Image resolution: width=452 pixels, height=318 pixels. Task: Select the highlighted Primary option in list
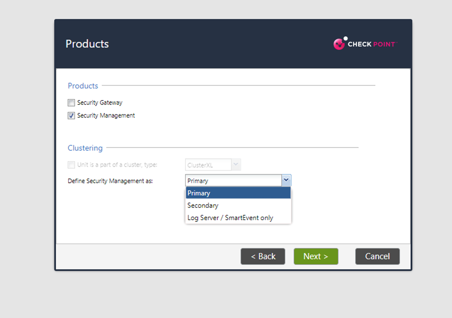coord(238,193)
